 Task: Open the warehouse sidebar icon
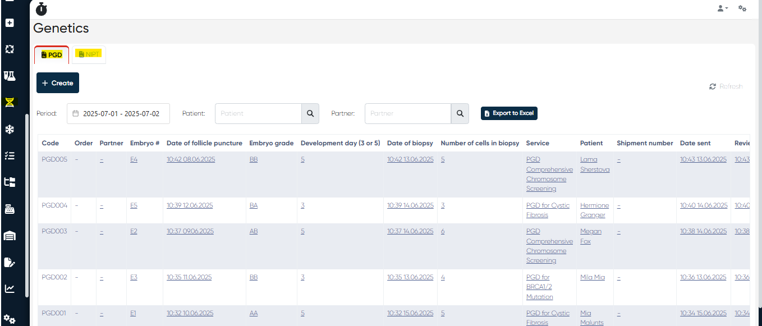[x=10, y=236]
